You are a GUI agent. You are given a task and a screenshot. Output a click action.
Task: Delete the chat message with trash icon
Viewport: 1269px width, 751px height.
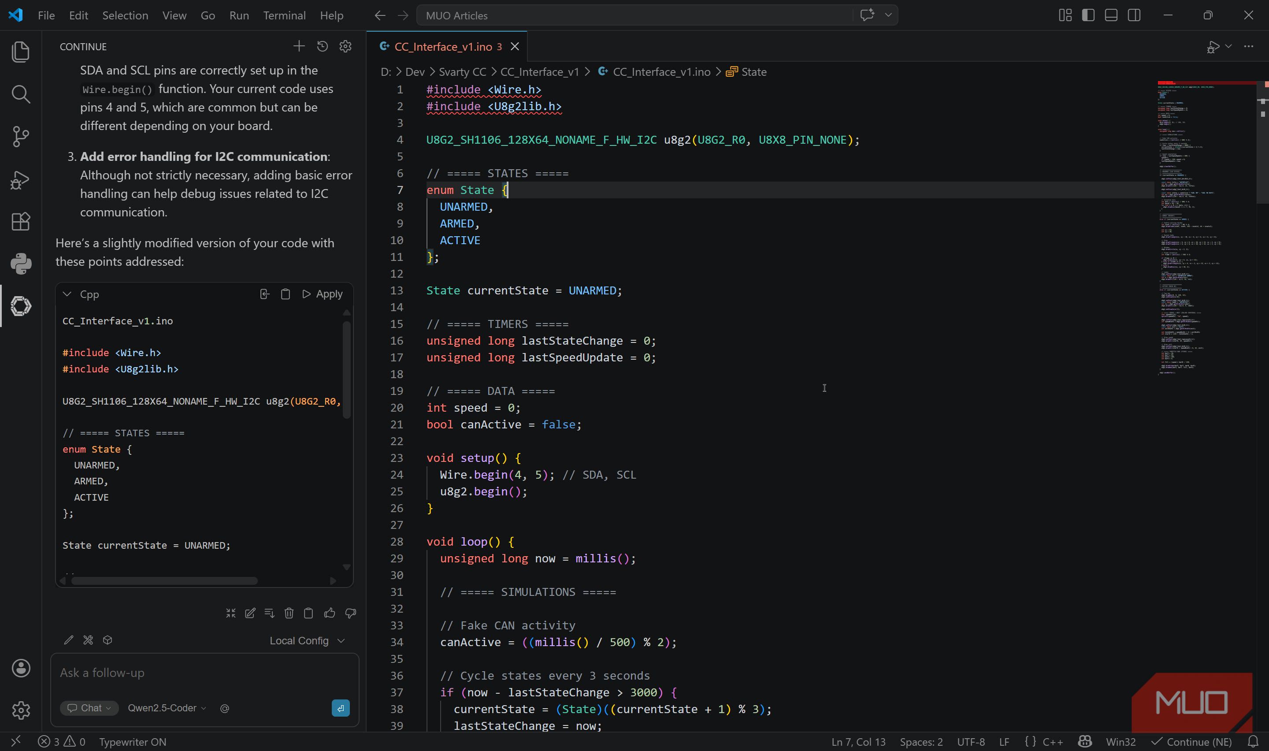(x=289, y=613)
